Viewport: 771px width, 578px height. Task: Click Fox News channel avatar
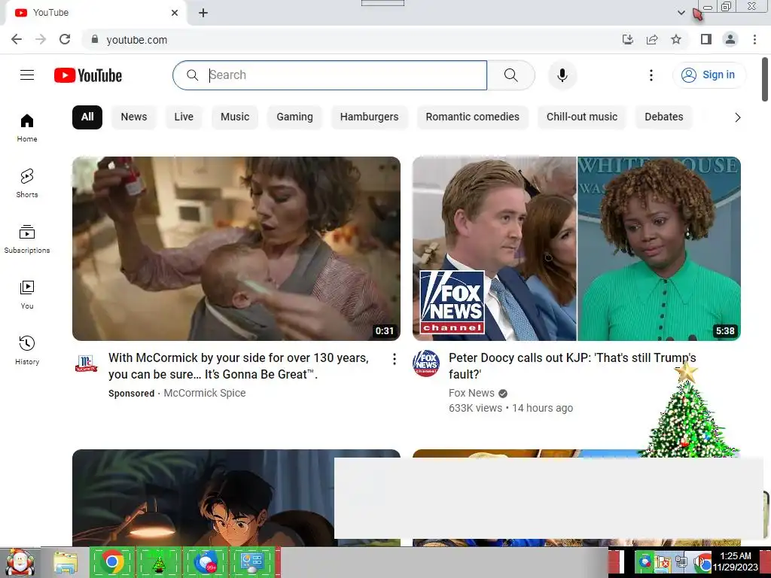pos(426,364)
